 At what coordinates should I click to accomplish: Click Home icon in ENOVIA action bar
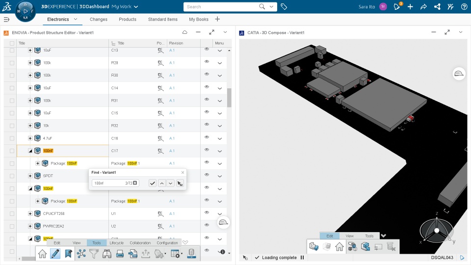pyautogui.click(x=42, y=254)
